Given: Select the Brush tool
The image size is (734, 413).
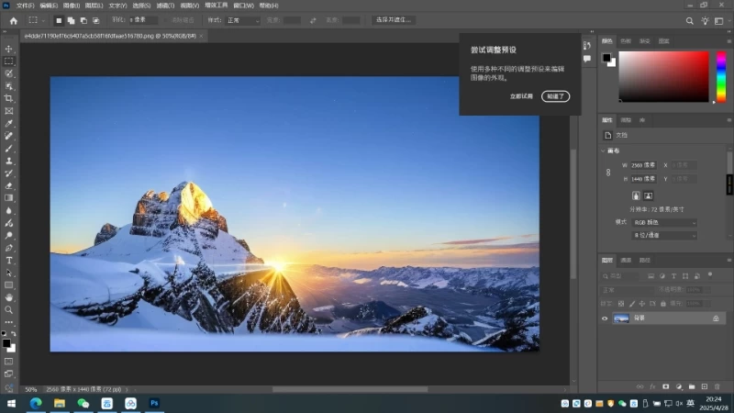Looking at the screenshot, I should point(9,149).
